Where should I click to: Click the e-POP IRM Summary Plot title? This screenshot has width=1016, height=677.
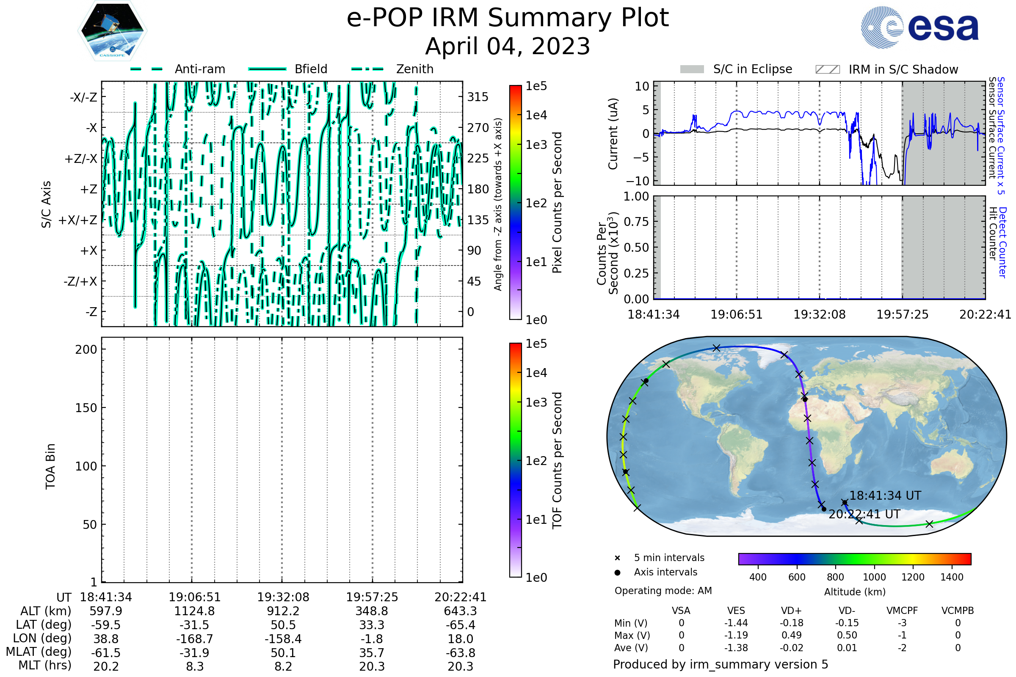(508, 18)
